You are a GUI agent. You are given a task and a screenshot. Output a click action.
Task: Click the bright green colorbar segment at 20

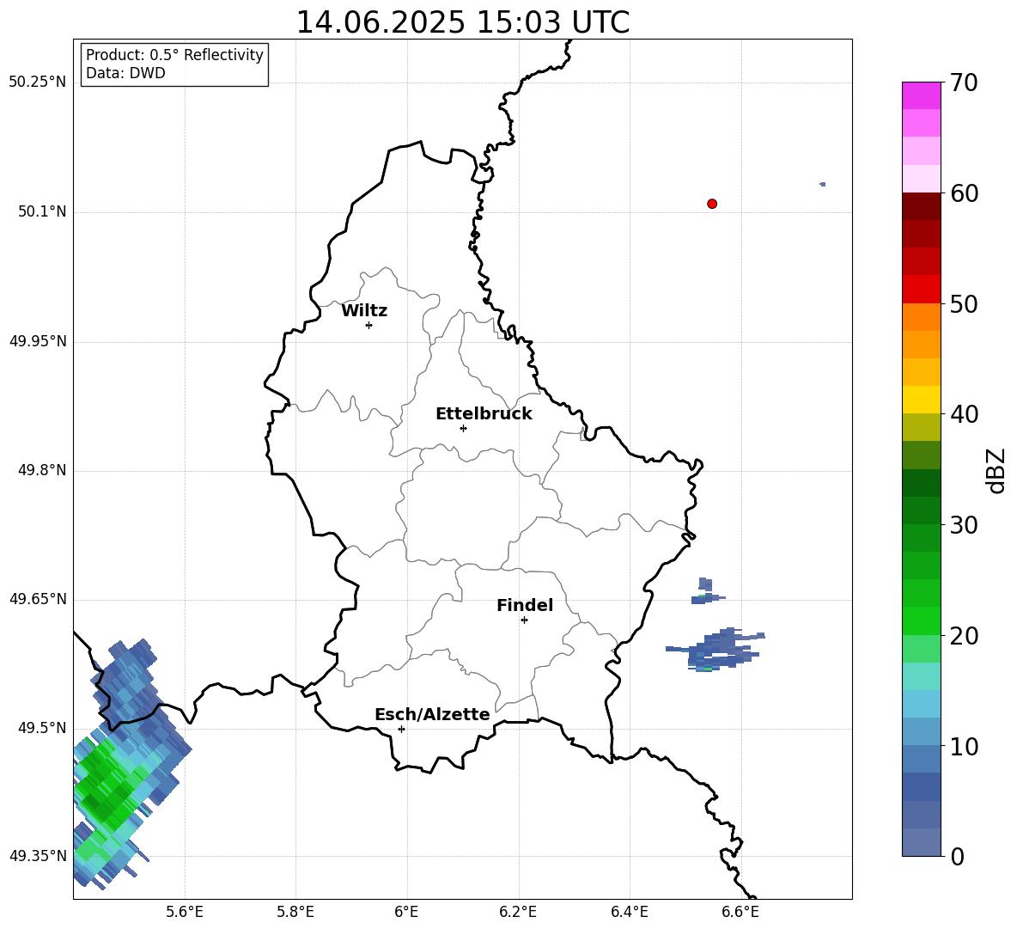(921, 620)
